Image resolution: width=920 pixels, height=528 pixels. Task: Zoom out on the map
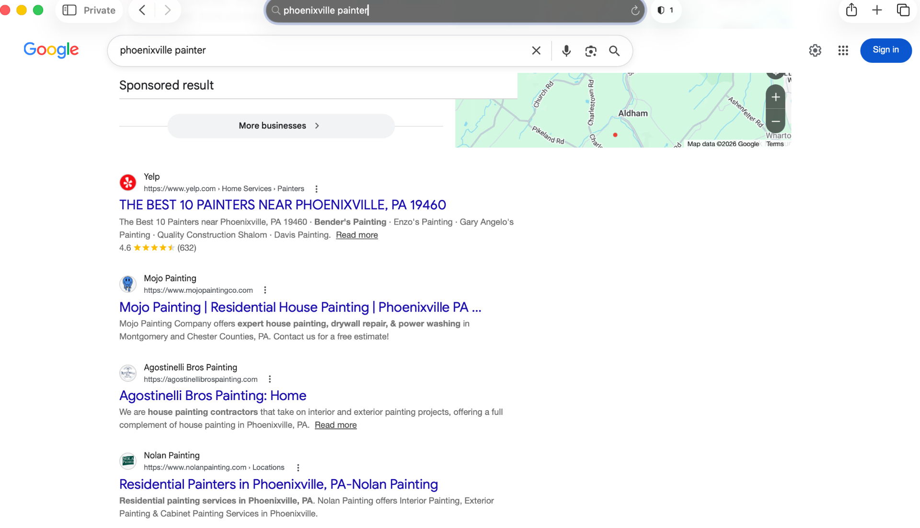tap(776, 121)
